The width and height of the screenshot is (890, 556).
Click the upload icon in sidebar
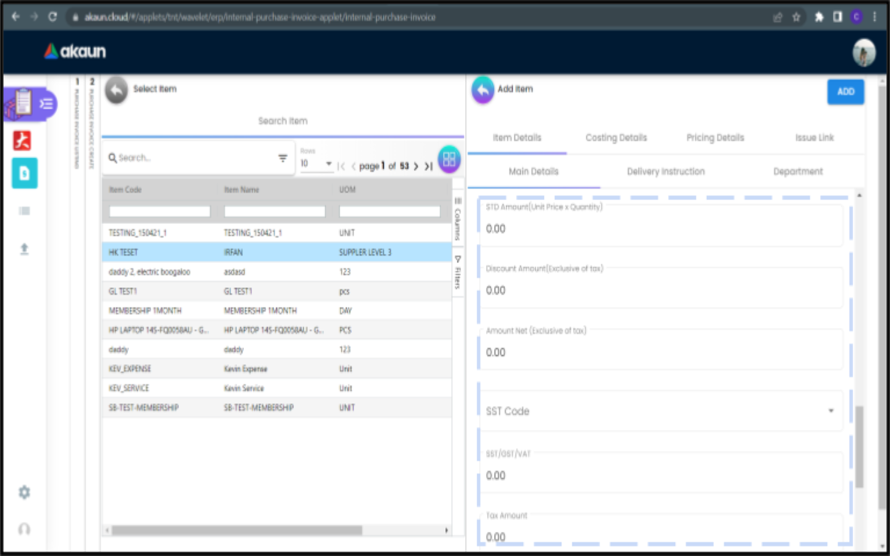24,249
